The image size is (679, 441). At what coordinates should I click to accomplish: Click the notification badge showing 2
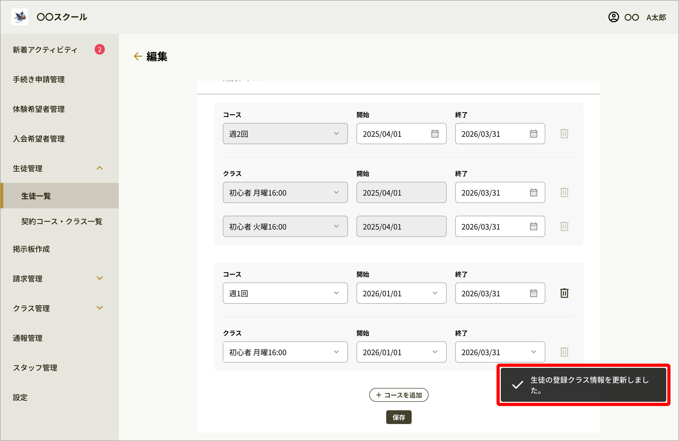99,49
